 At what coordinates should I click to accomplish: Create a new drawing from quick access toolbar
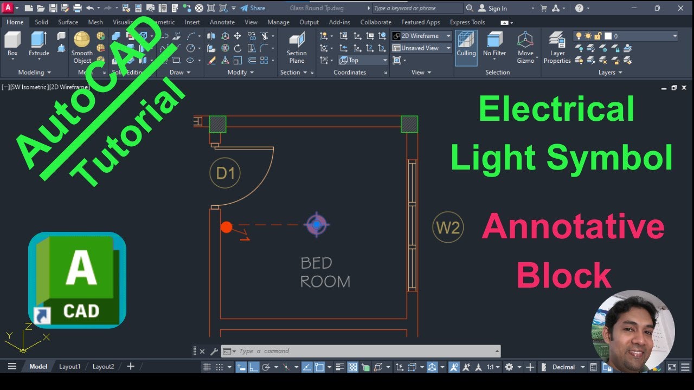pos(29,8)
